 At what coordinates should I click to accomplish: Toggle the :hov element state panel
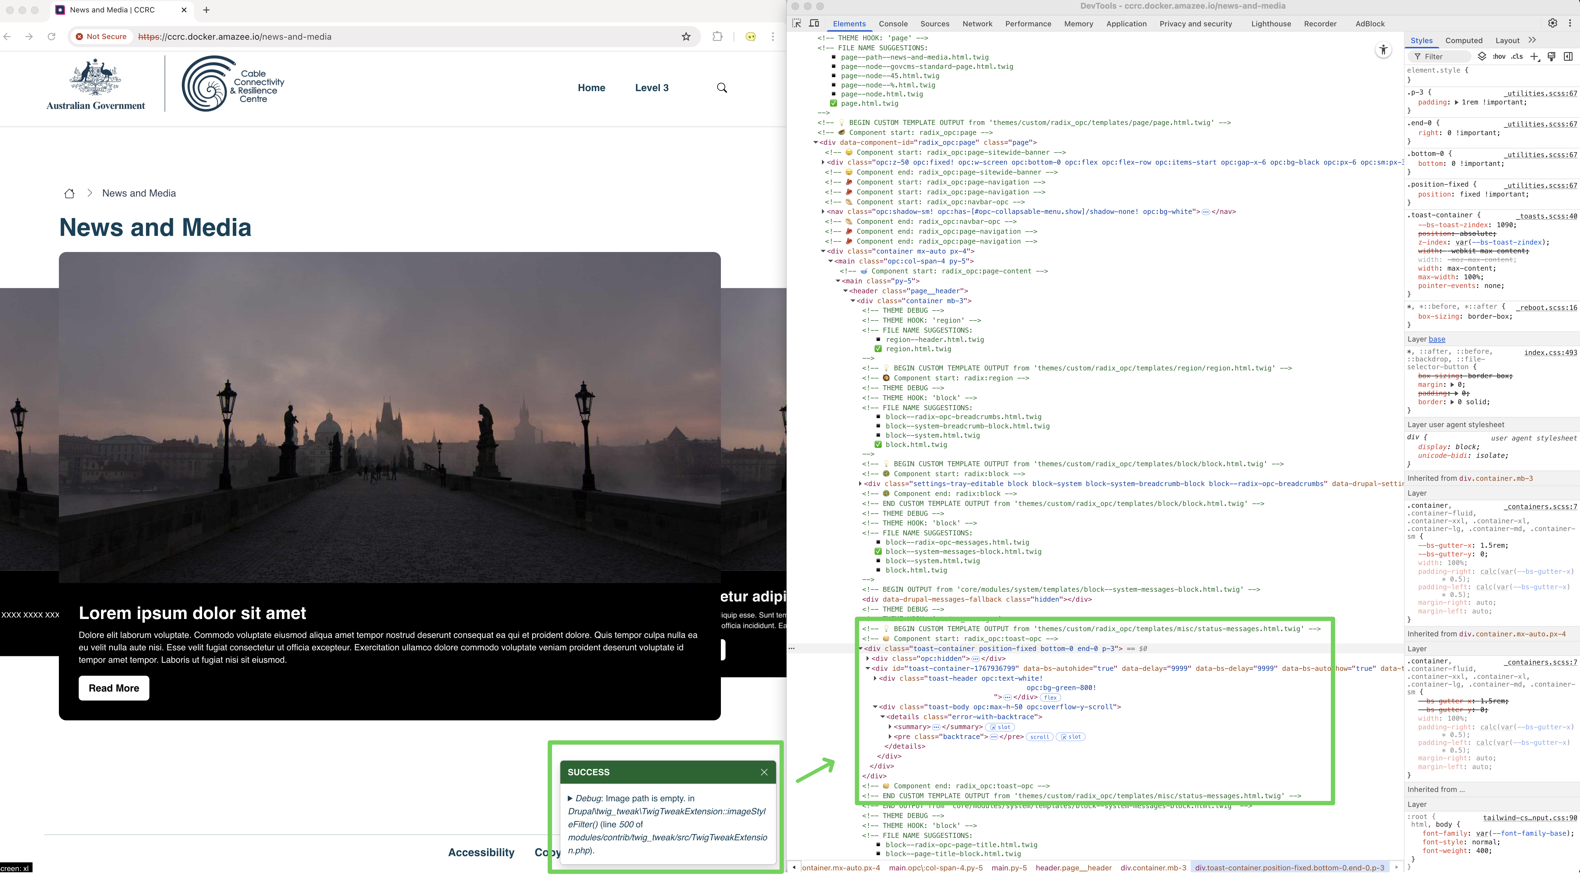(1499, 56)
